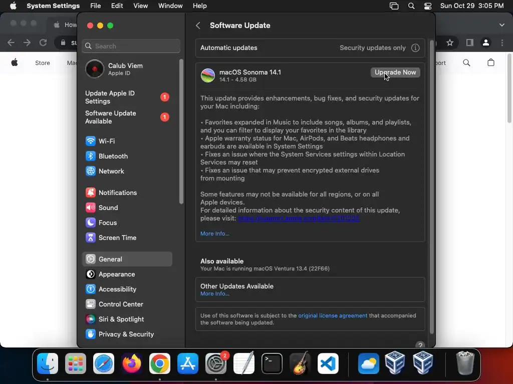The height and width of the screenshot is (384, 513).
Task: Select Sound in the sidebar
Action: coord(127,207)
